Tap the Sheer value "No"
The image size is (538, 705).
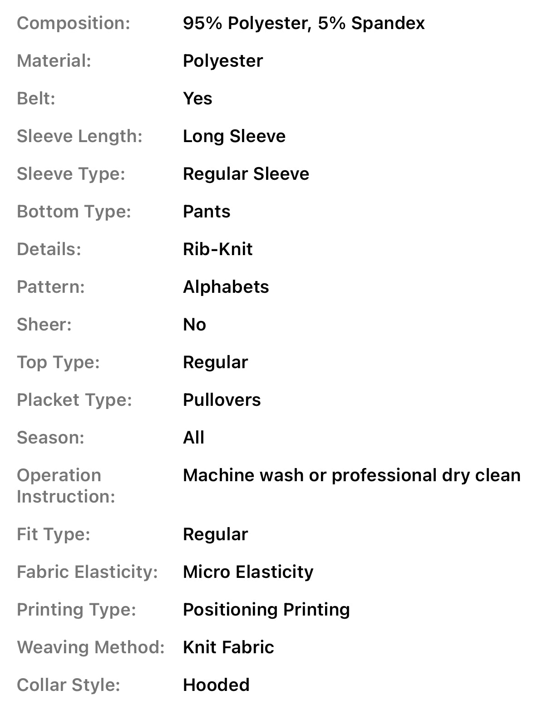[194, 325]
